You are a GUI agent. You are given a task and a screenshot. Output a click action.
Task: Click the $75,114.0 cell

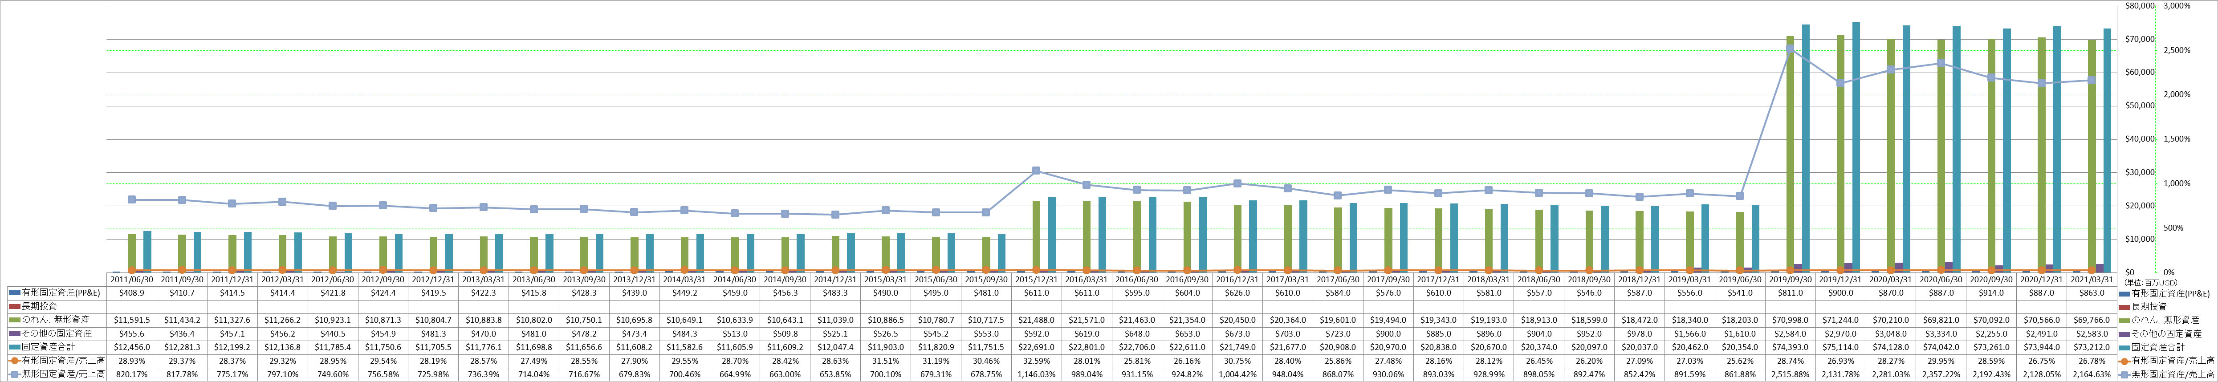(1841, 348)
